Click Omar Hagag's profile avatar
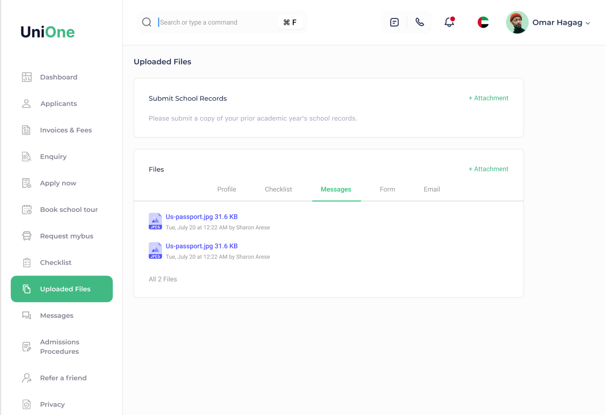 [517, 22]
